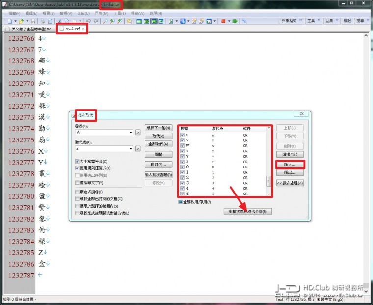Image resolution: width=373 pixels, height=305 pixels.
Task: Click inside the 尋找(F) text field
Action: [102, 132]
